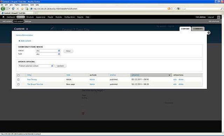This screenshot has height=136, width=224.
Task: Reload page with refresh icon
Action: [x=13, y=9]
